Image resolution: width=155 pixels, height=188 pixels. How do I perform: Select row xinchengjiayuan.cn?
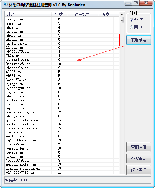62,168
